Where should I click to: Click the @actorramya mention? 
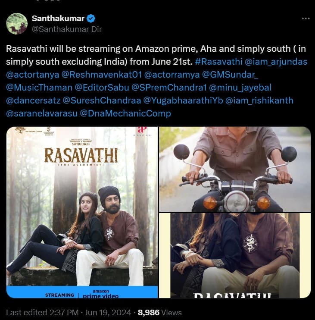click(172, 75)
